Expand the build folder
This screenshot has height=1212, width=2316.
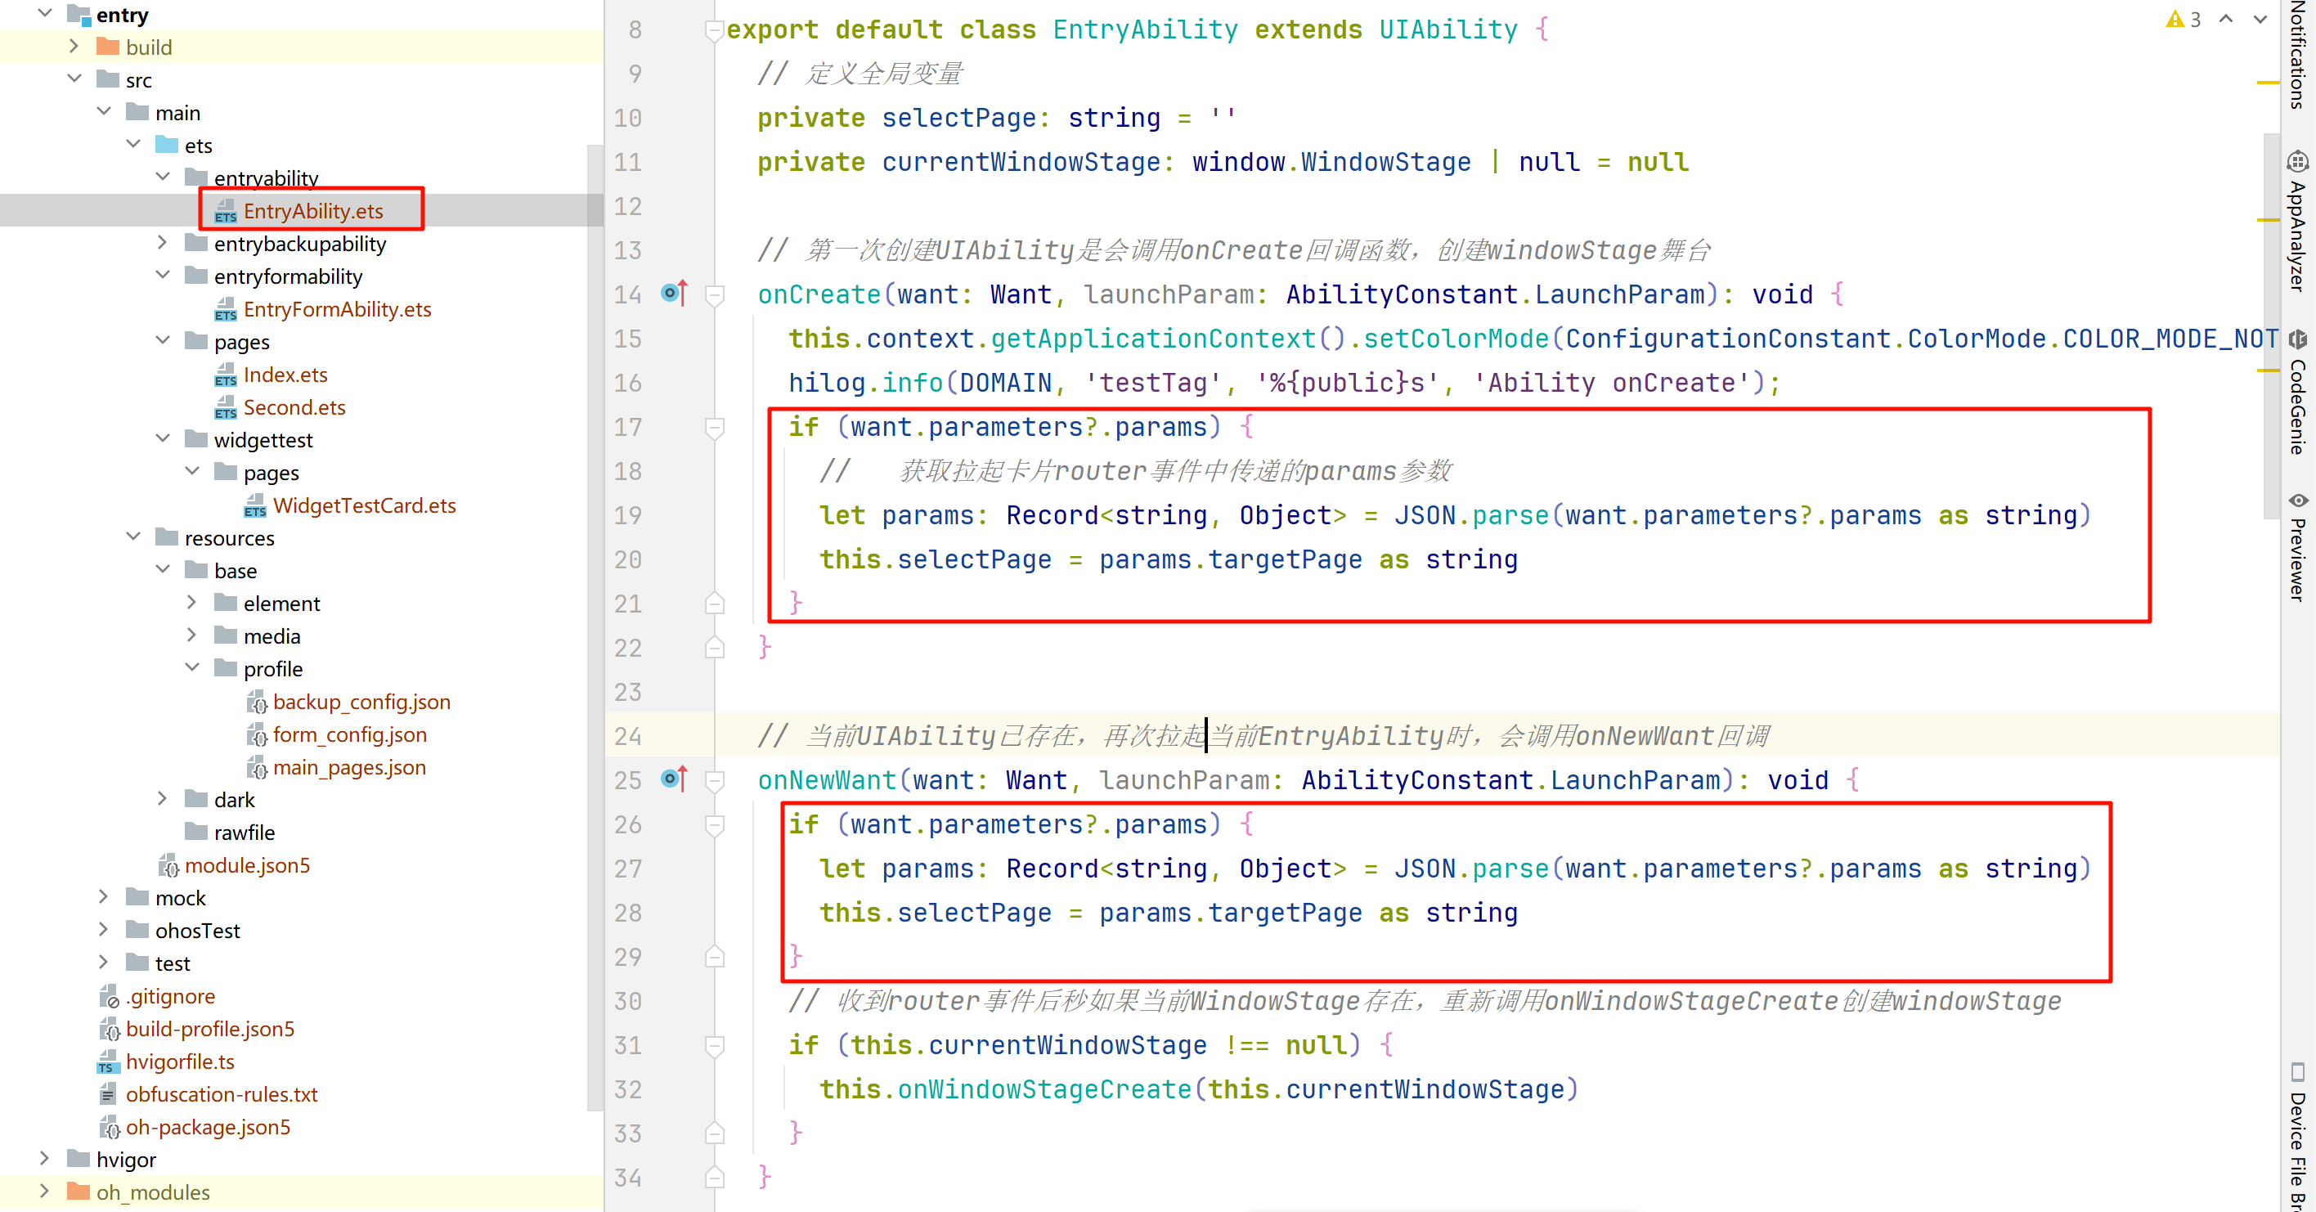coord(74,47)
